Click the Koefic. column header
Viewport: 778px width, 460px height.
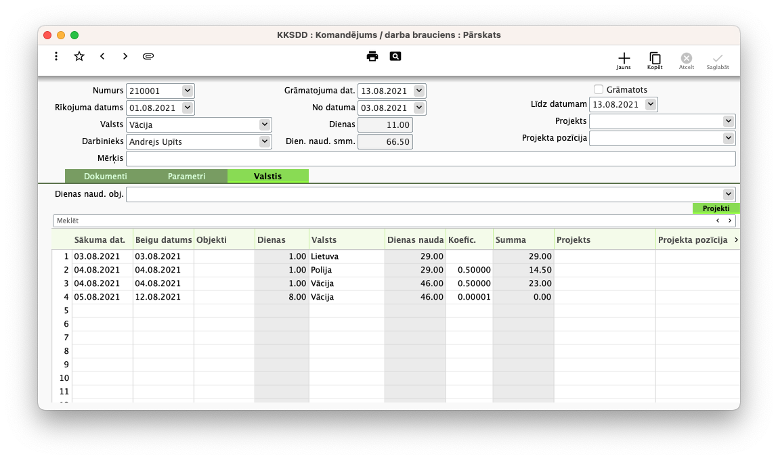(x=469, y=240)
